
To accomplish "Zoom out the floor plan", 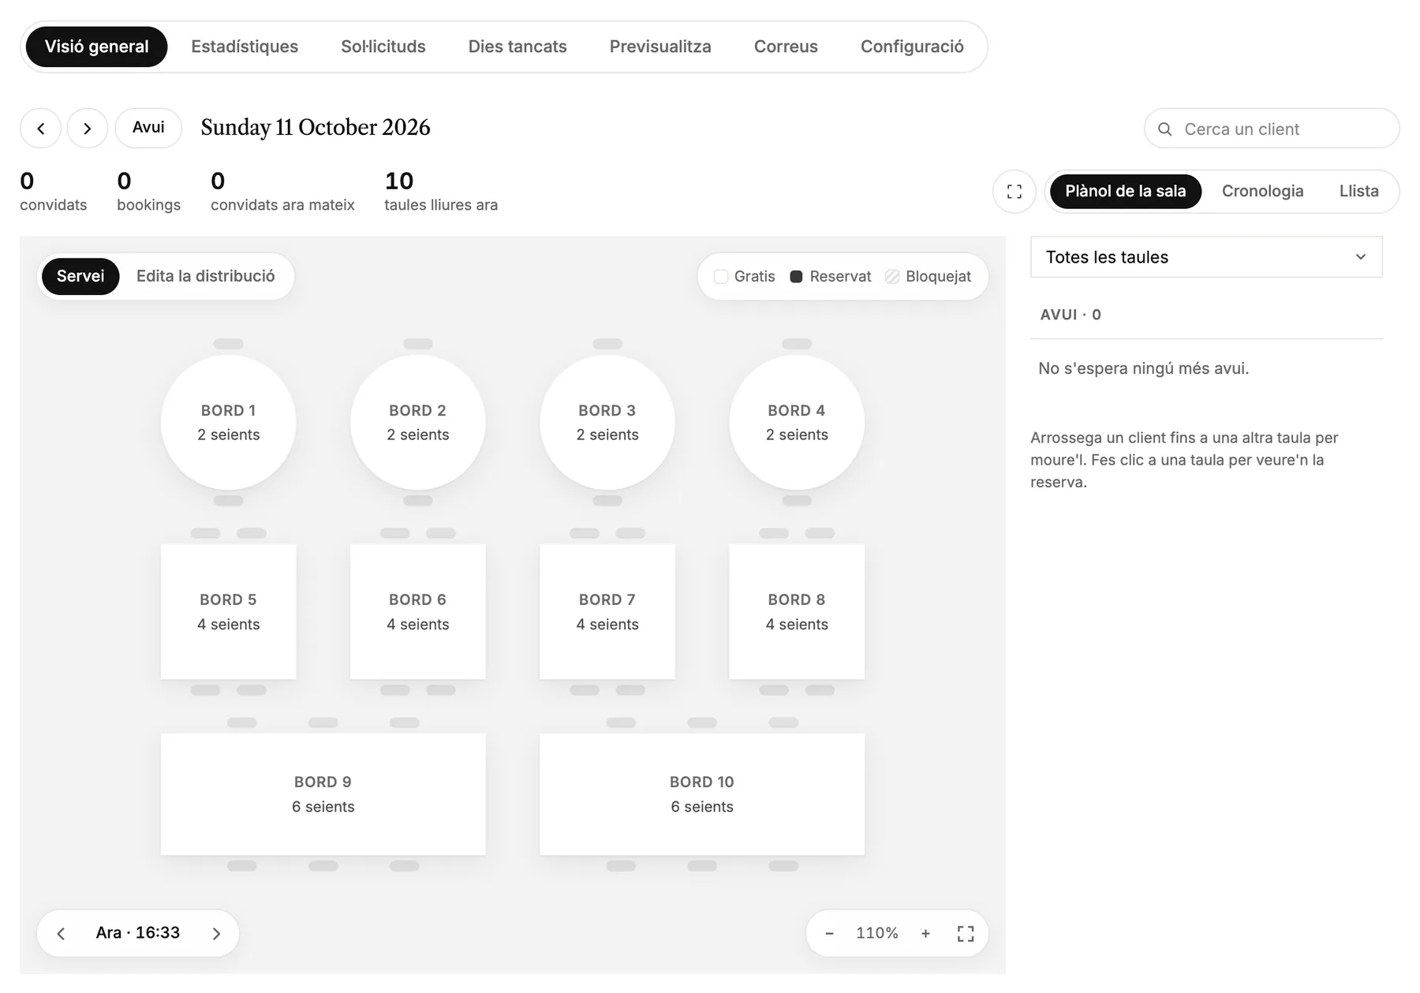I will (829, 934).
